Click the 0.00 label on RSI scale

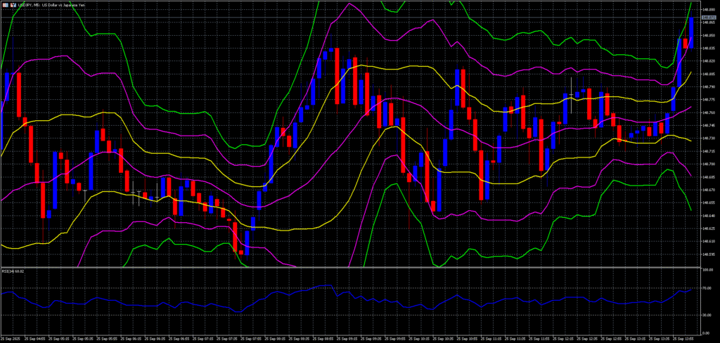pyautogui.click(x=705, y=333)
